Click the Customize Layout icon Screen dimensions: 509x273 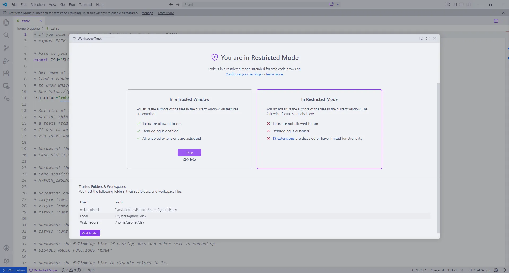pos(448,4)
